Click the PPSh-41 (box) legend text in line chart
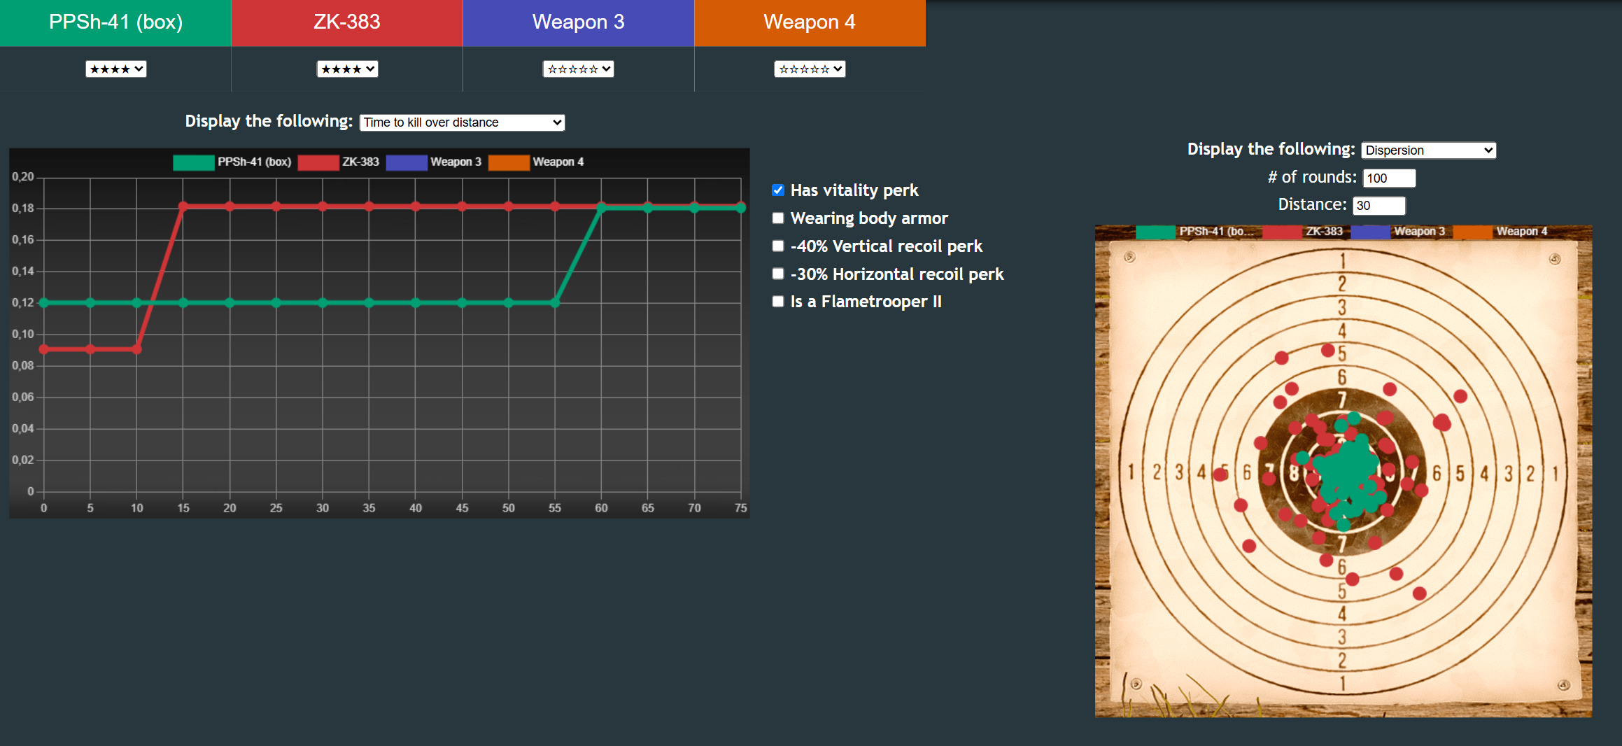 tap(254, 162)
